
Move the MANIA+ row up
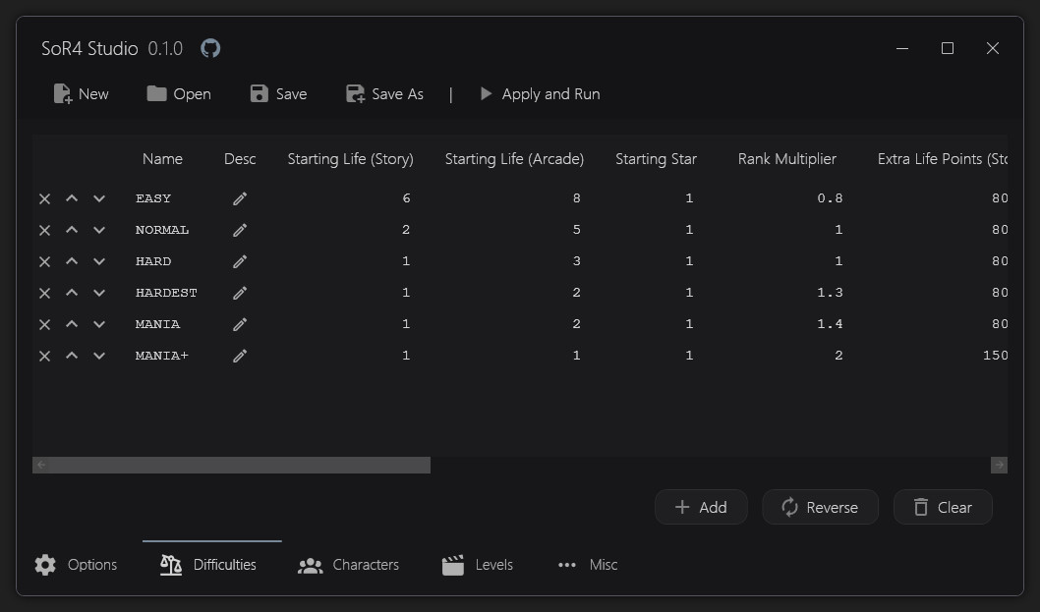pyautogui.click(x=72, y=356)
